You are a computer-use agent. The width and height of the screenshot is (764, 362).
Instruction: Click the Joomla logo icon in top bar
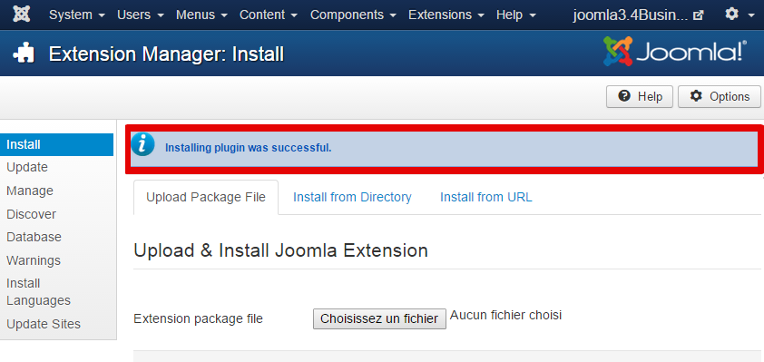21,15
